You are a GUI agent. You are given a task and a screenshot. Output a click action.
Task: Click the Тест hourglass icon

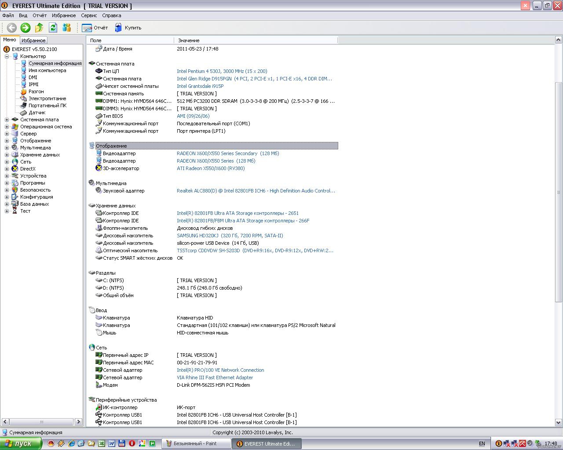coord(15,211)
